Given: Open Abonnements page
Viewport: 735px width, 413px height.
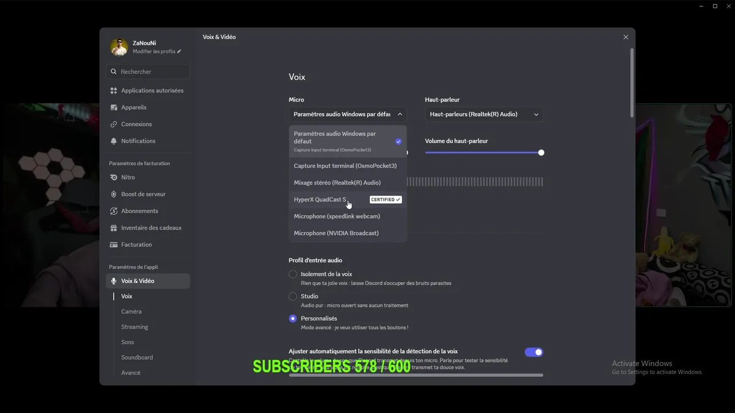Looking at the screenshot, I should [148, 211].
